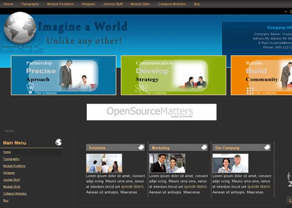The height and width of the screenshot is (208, 292).
Task: Open the Communication Develop Strategy green banner
Action: [x=174, y=75]
